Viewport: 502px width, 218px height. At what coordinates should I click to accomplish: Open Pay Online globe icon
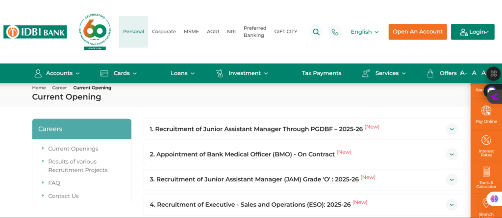[x=486, y=111]
